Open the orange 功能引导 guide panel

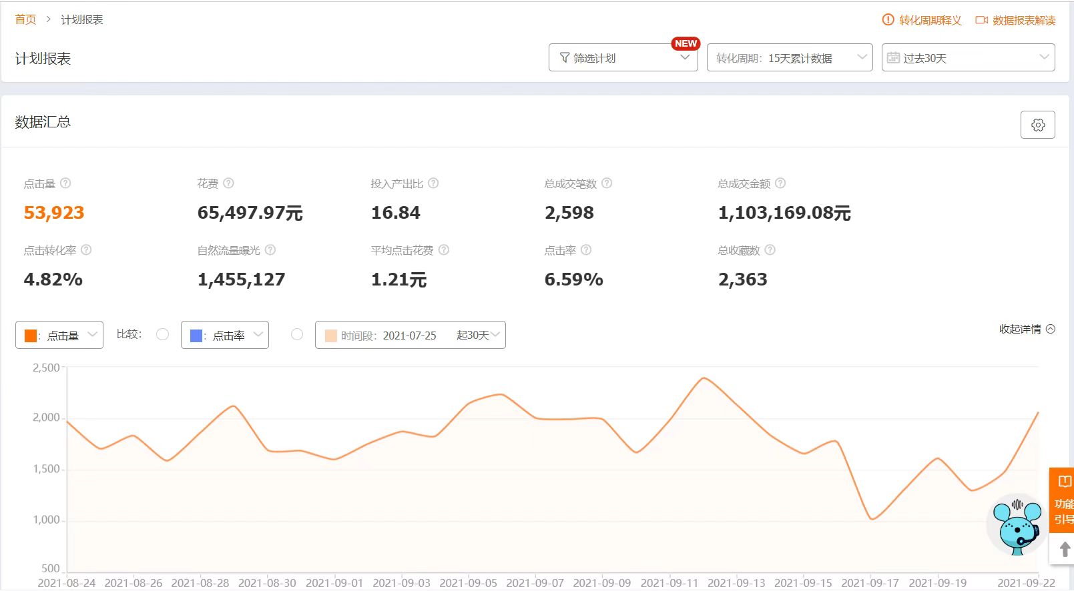(1063, 500)
